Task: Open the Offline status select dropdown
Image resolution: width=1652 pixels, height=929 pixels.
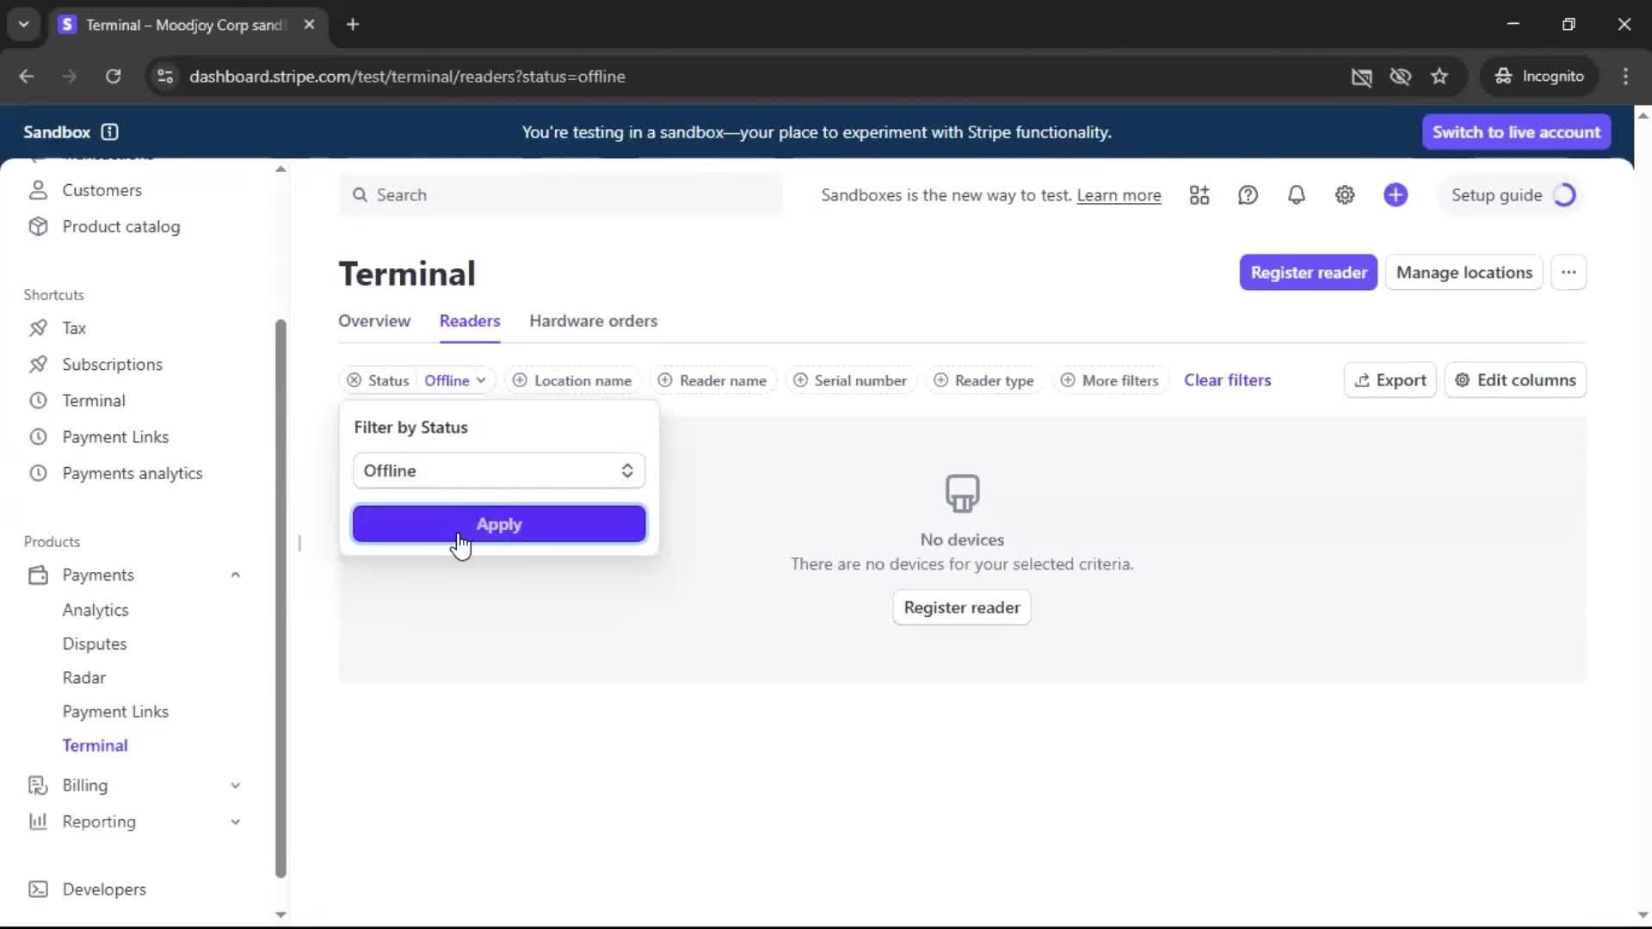Action: pyautogui.click(x=499, y=471)
